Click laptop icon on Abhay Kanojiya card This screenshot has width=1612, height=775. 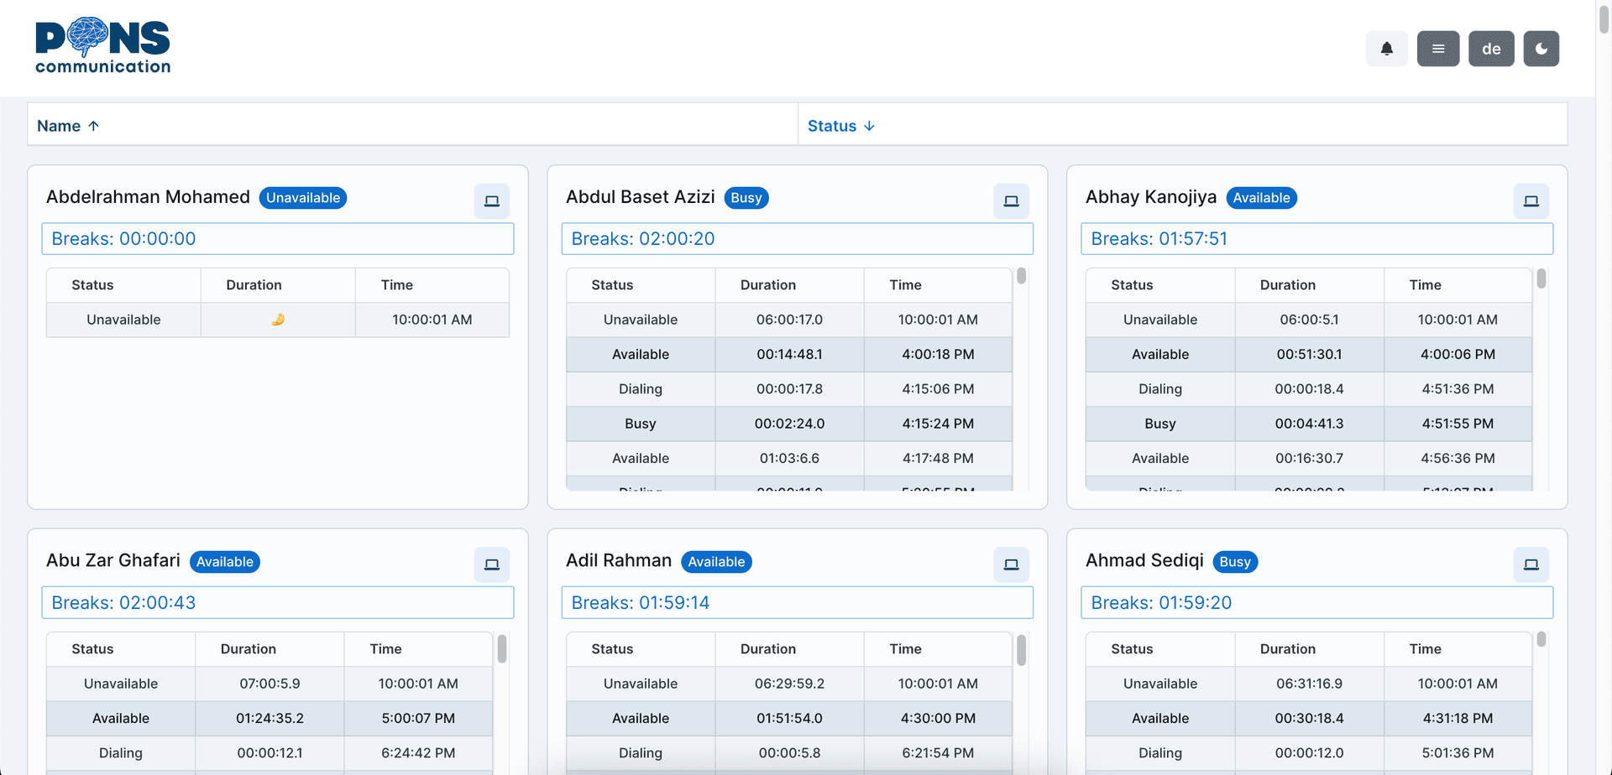(x=1531, y=201)
